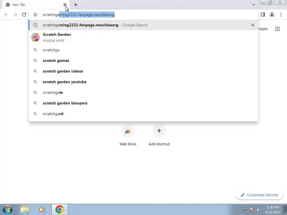Click the browser Forward arrow

(x=15, y=15)
